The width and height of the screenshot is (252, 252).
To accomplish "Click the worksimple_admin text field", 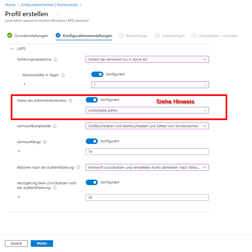I will (147, 110).
